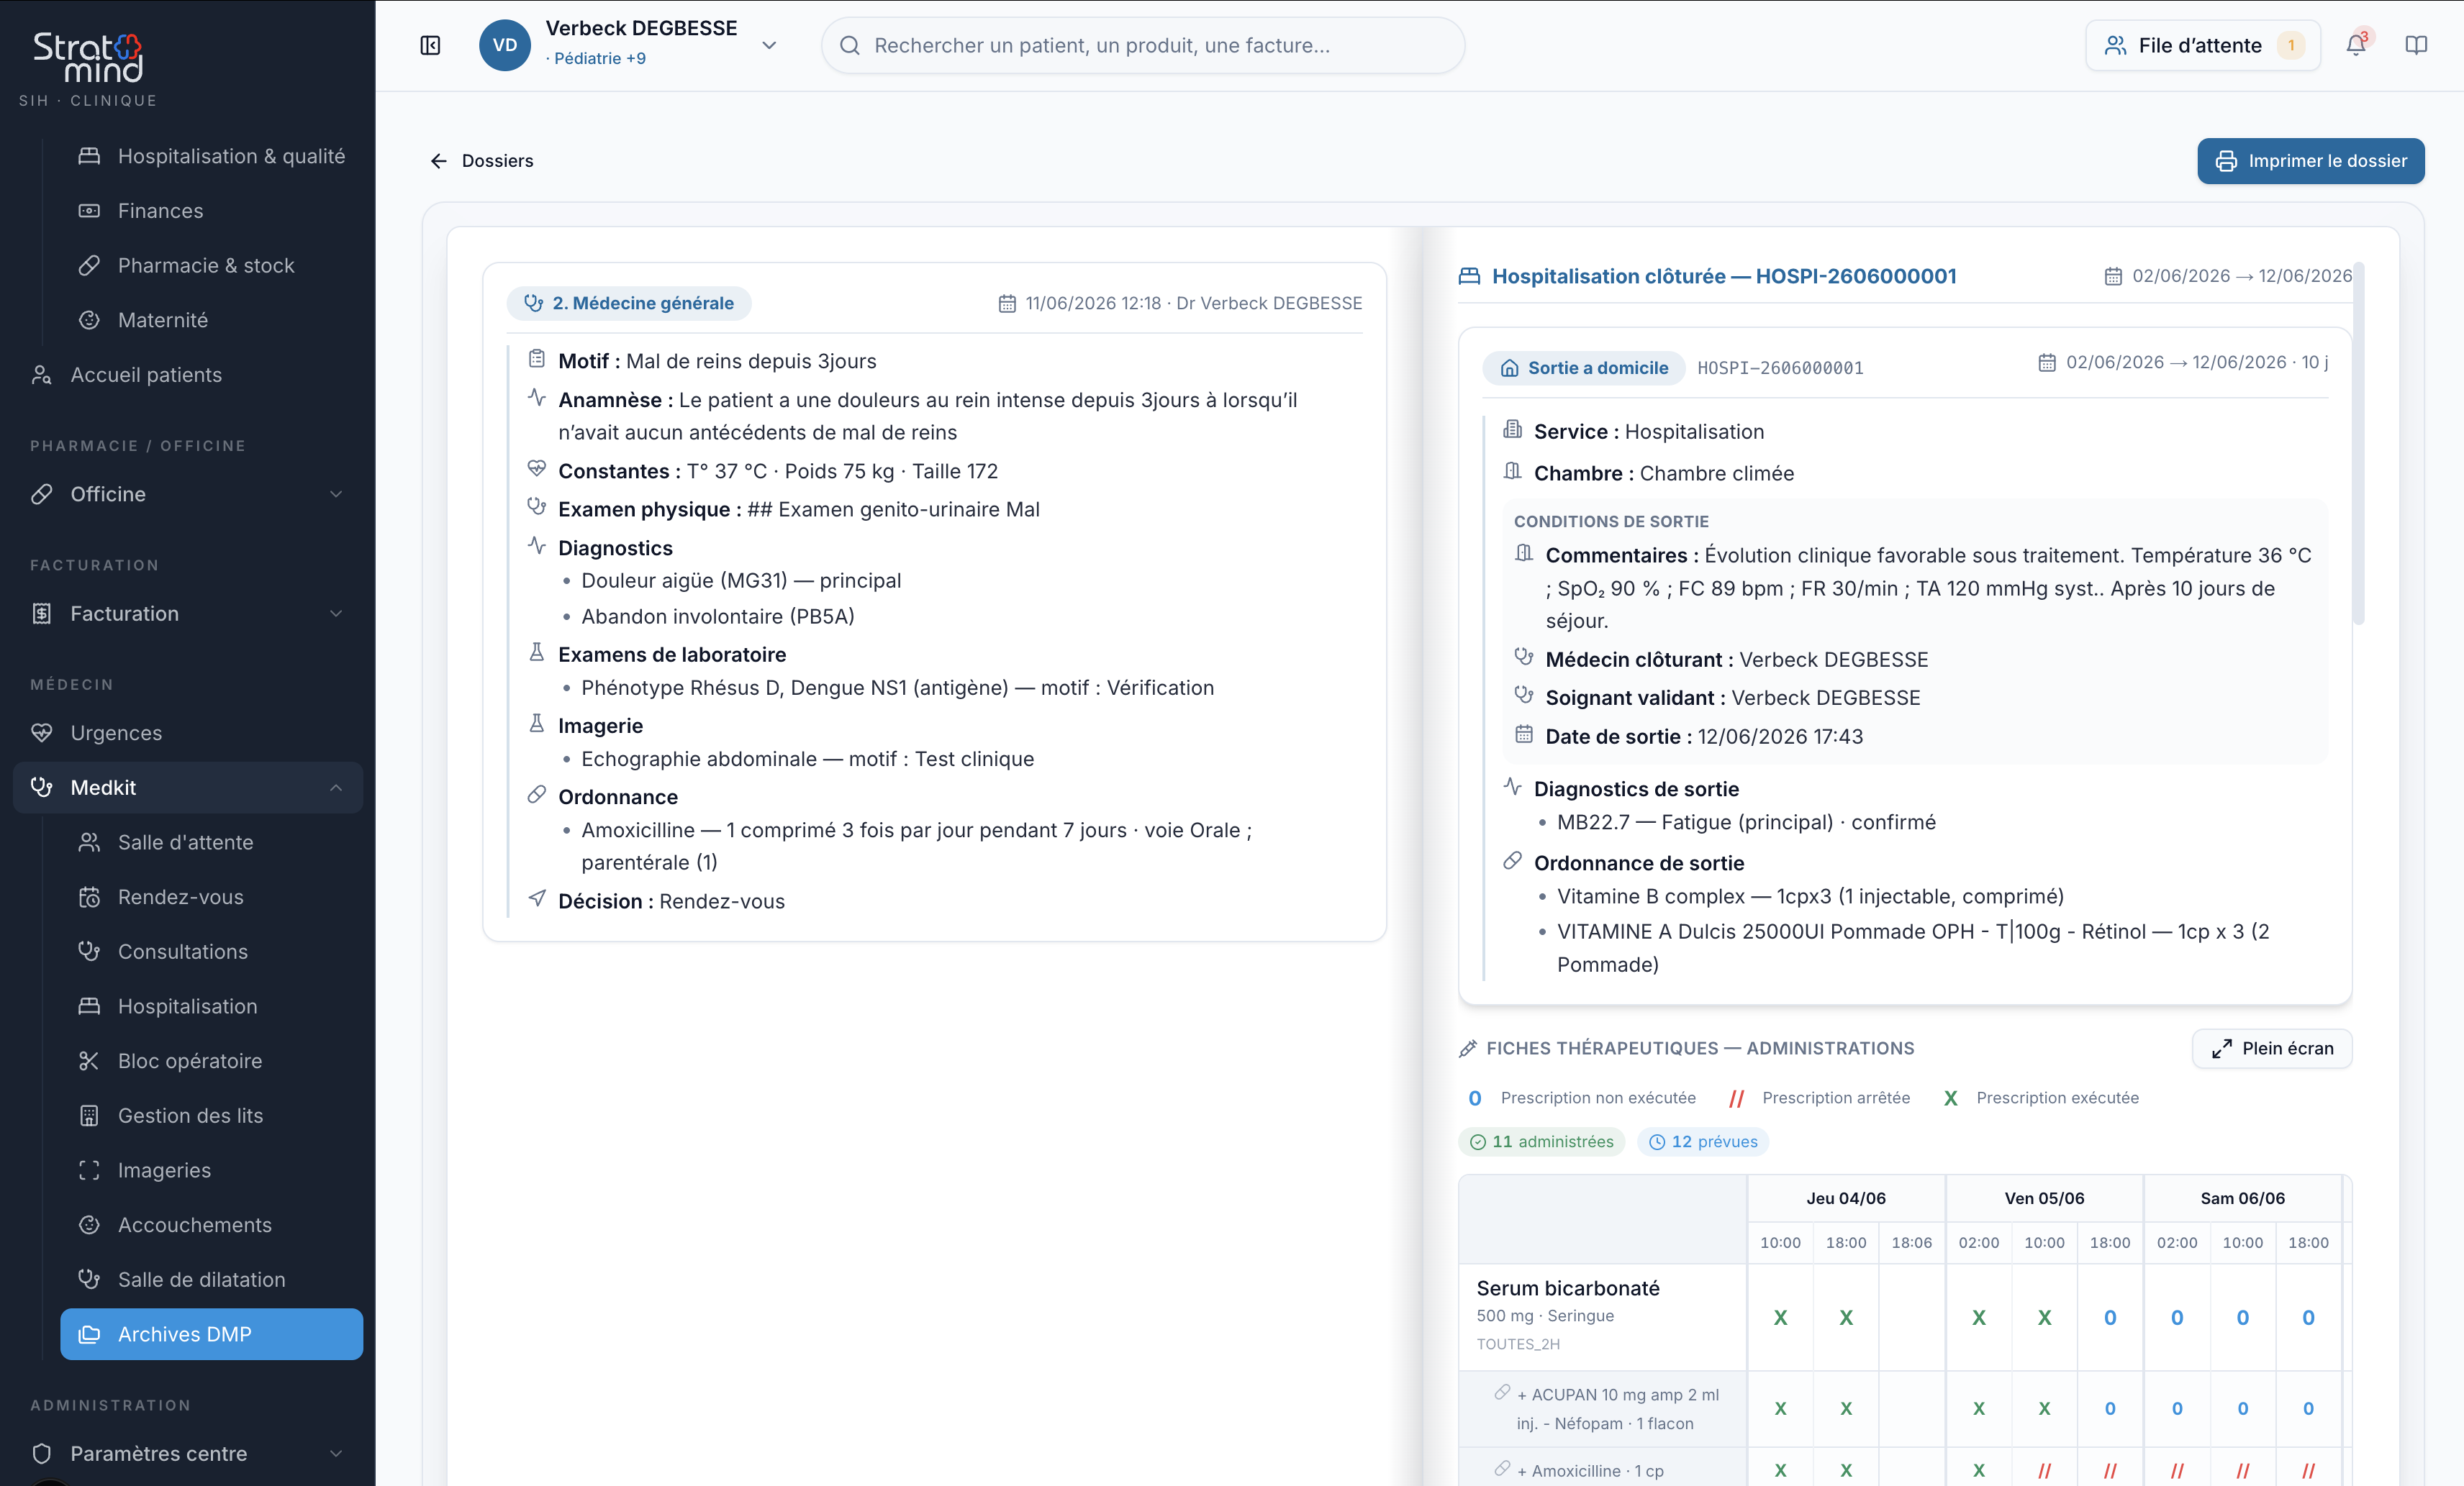
Task: Open Finances in the sidebar
Action: [211, 211]
